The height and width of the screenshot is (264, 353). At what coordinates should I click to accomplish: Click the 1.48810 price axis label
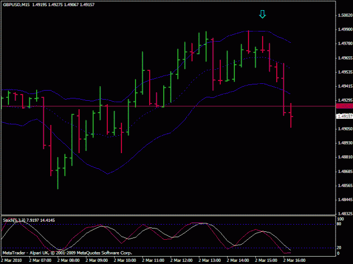(x=345, y=157)
